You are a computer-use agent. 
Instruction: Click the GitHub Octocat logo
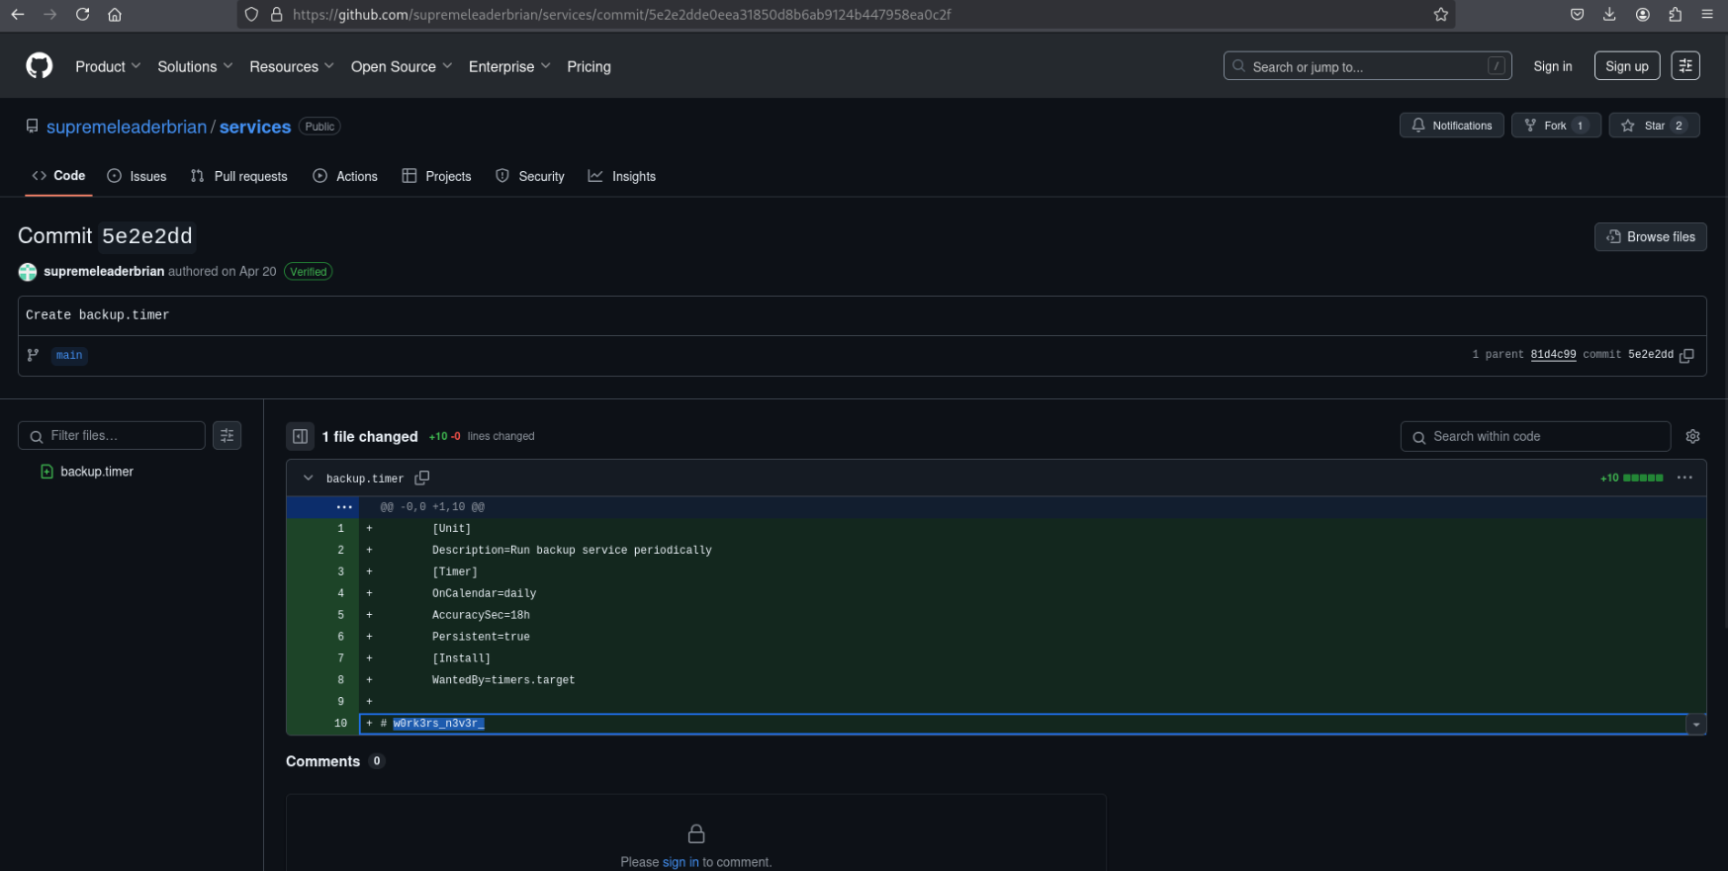(40, 66)
